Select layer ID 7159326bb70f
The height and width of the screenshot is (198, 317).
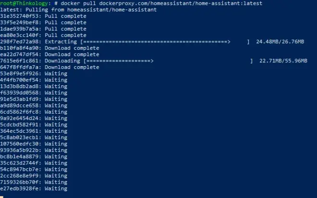point(19,182)
